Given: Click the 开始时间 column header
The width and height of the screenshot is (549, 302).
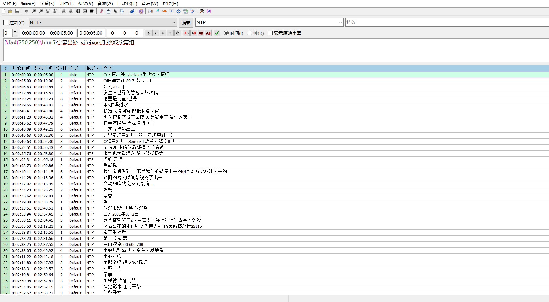Looking at the screenshot, I should tap(21, 69).
